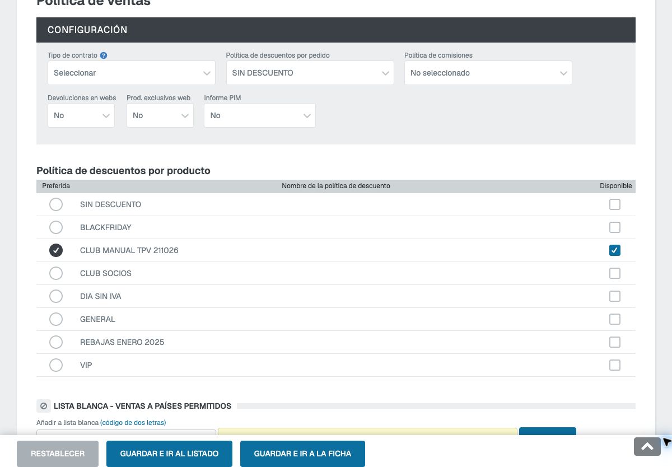
Task: Tick Disponible checkbox for REBAJAS ENERO 2025
Action: click(x=615, y=342)
